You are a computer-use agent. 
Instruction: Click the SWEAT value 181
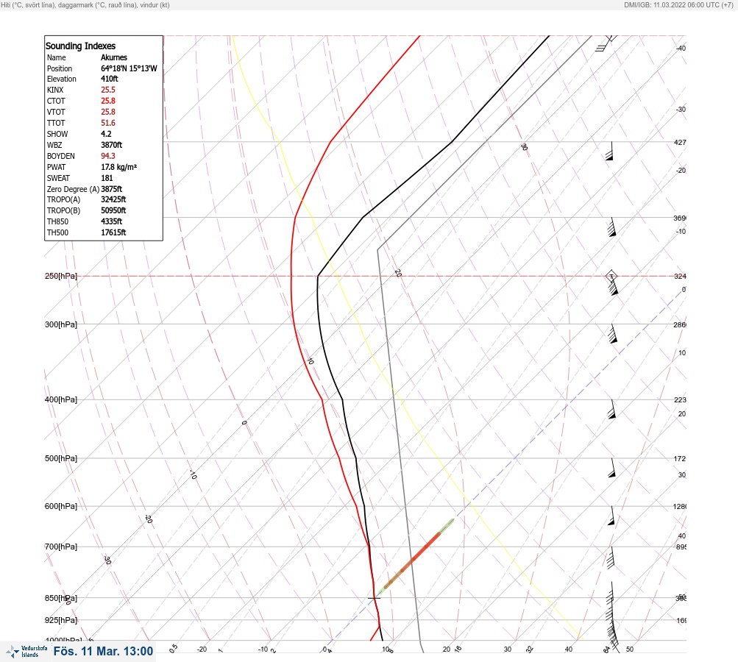[107, 178]
